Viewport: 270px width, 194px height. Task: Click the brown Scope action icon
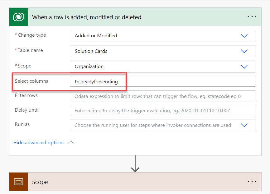(18, 182)
